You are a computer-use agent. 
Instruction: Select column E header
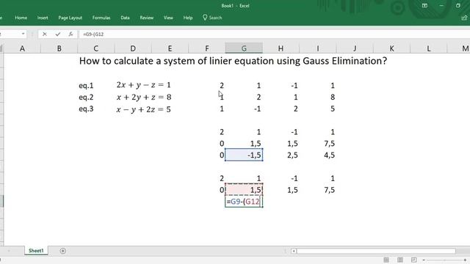click(170, 48)
